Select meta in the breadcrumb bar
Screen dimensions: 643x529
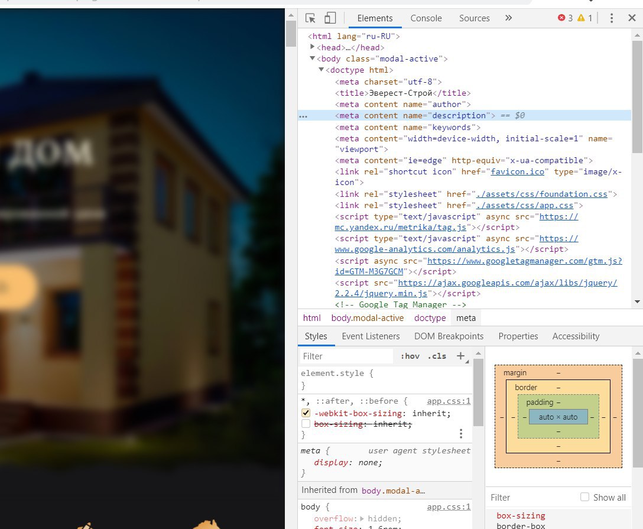pyautogui.click(x=466, y=318)
